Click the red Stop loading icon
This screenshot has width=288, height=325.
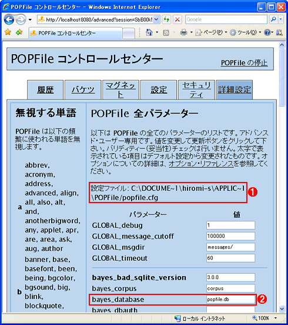pyautogui.click(x=178, y=19)
